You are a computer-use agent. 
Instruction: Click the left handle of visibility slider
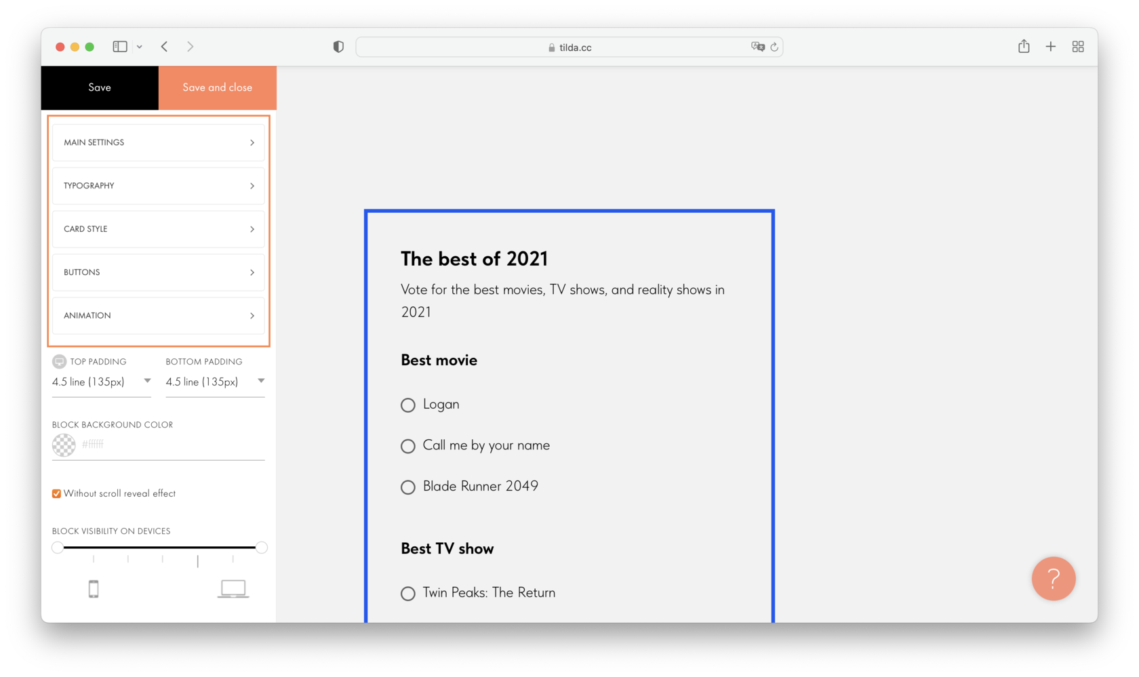pyautogui.click(x=58, y=548)
